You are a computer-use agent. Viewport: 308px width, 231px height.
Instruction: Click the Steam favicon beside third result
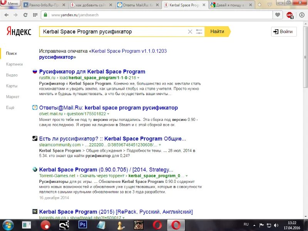pyautogui.click(x=35, y=139)
